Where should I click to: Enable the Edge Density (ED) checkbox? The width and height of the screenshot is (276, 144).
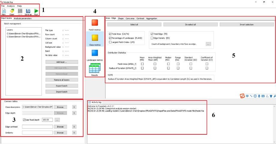(152, 38)
